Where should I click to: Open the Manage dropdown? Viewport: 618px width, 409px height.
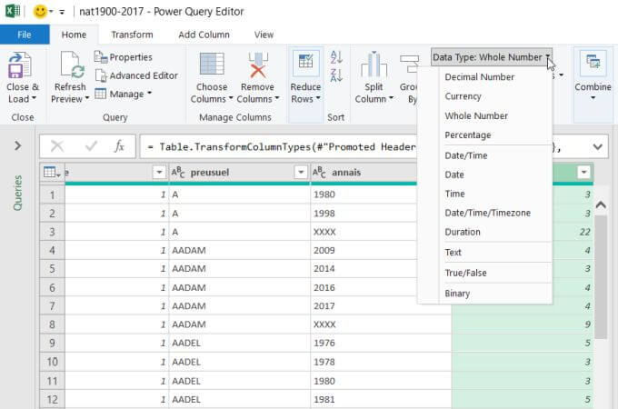pyautogui.click(x=124, y=94)
